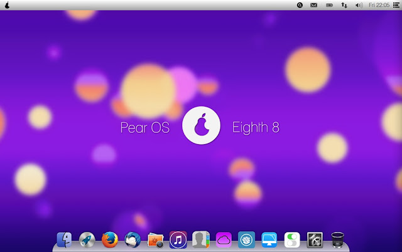The width and height of the screenshot is (402, 252).
Task: Open the purple cloud app in dock
Action: coord(224,240)
